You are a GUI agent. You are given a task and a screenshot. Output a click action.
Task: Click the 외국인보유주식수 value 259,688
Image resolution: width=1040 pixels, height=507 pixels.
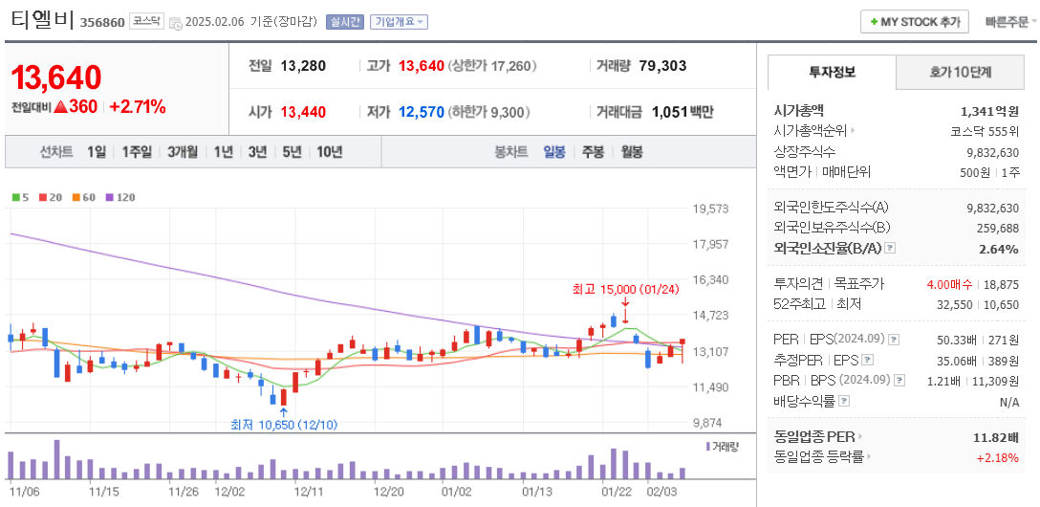(x=999, y=229)
